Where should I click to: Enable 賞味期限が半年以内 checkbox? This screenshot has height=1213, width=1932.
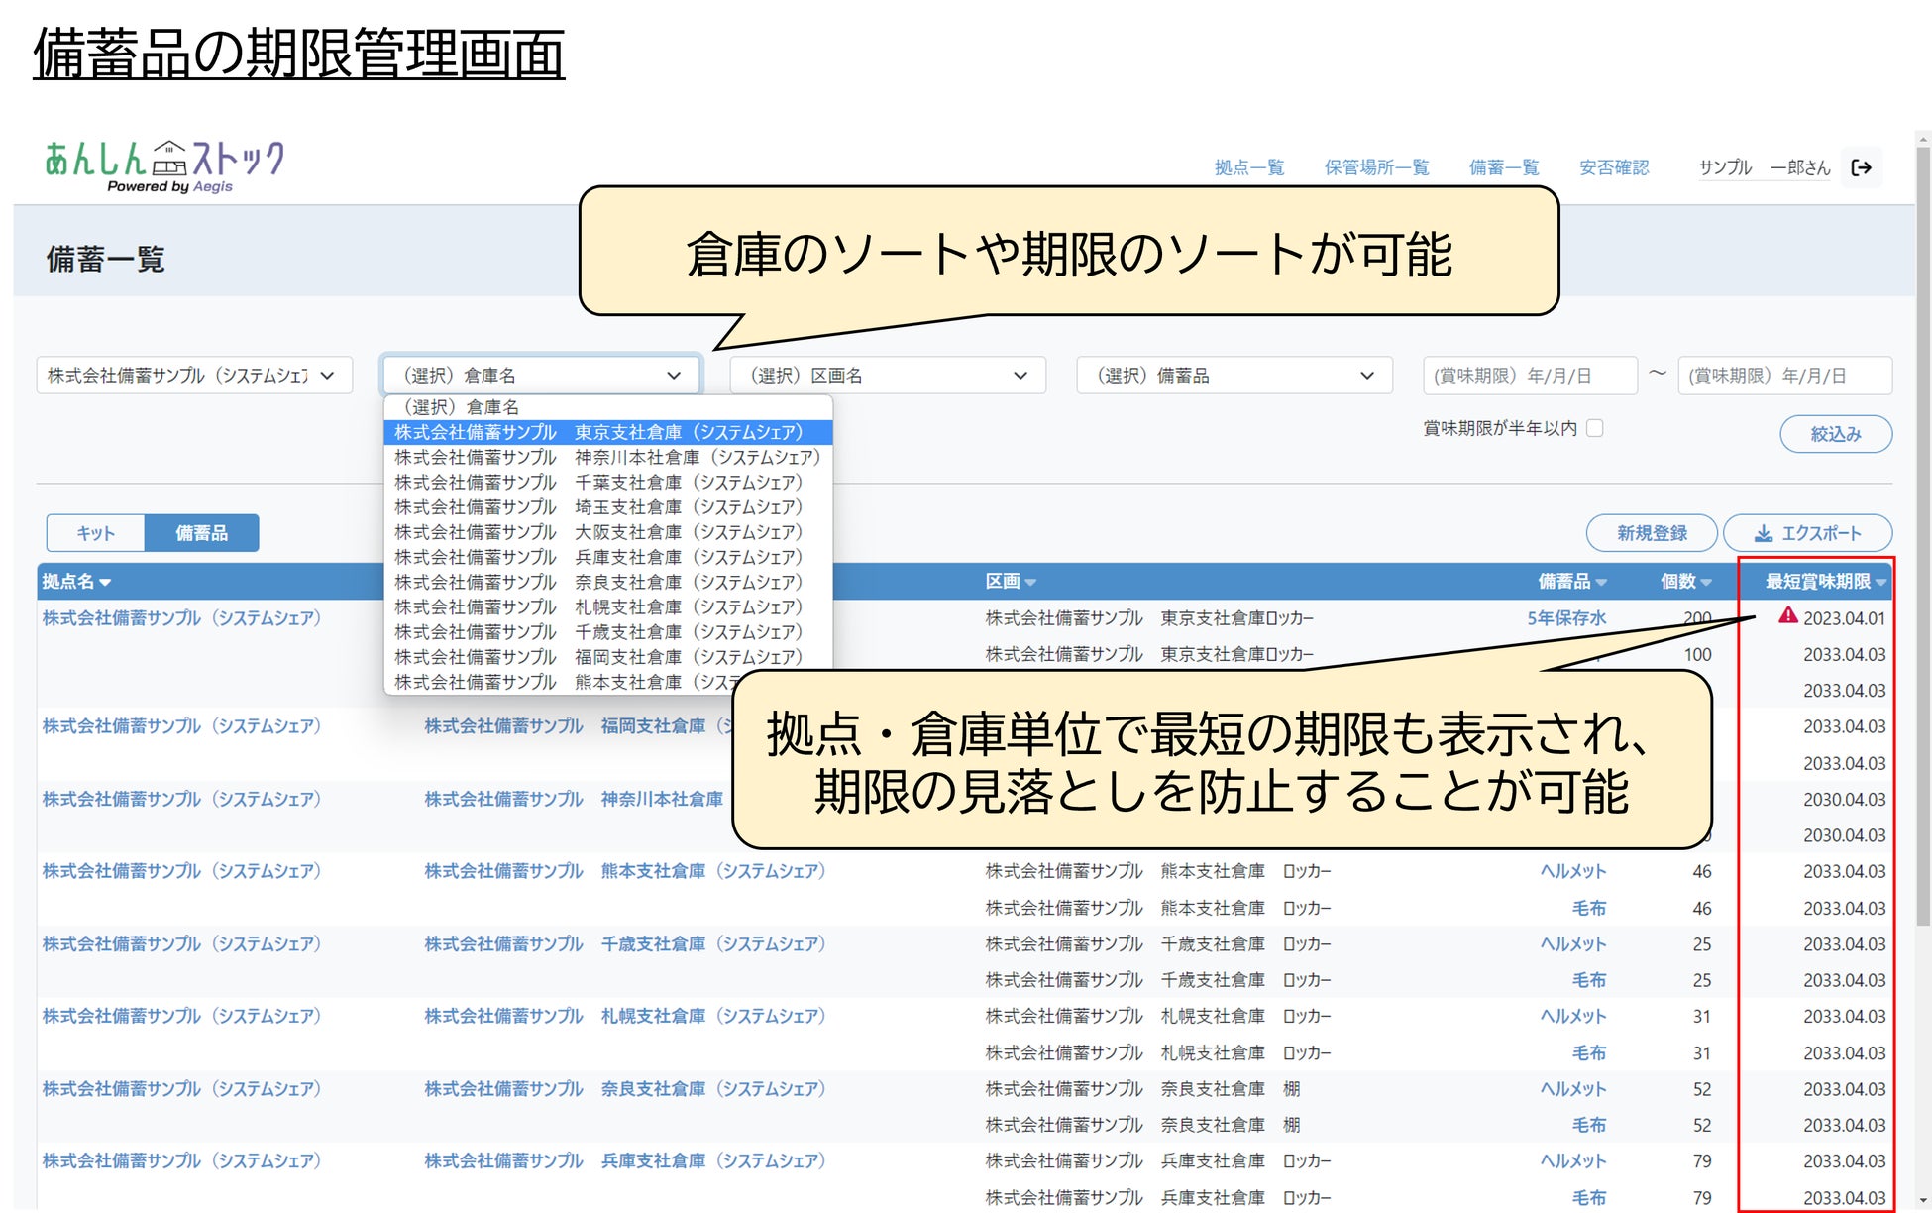tap(1594, 428)
